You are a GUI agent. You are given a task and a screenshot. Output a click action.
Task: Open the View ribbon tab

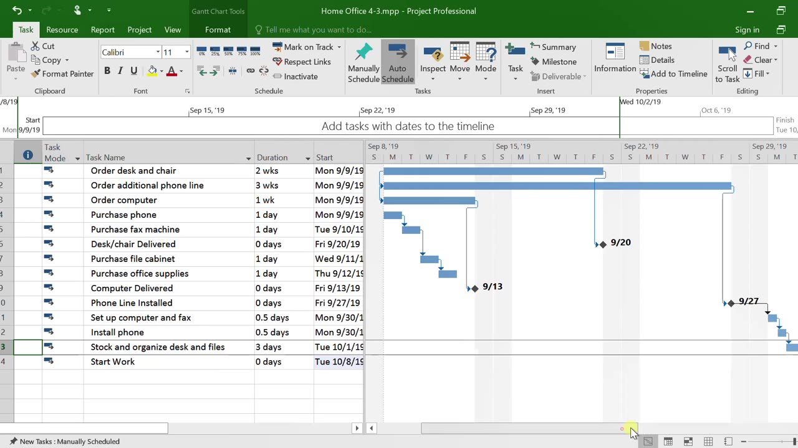[x=173, y=29]
